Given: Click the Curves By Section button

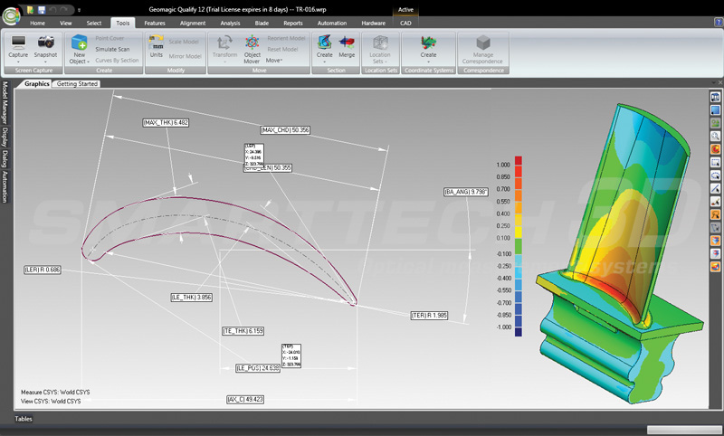Looking at the screenshot, I should [117, 61].
